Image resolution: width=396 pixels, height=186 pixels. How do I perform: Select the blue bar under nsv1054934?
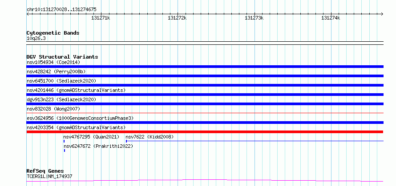click(x=205, y=67)
